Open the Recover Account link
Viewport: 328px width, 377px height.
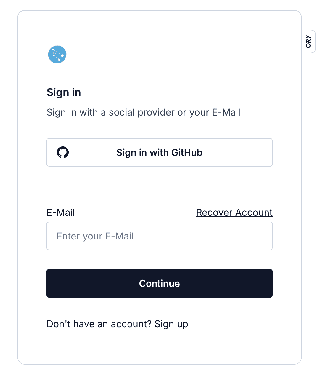[x=234, y=212]
